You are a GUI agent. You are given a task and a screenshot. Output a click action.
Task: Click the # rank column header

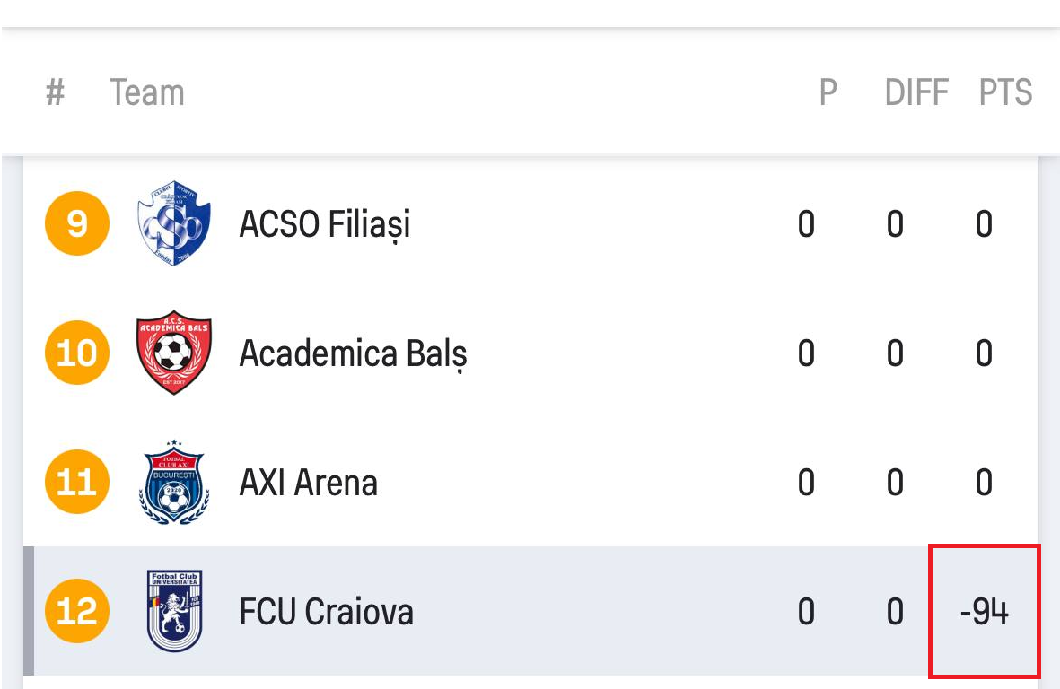[56, 92]
